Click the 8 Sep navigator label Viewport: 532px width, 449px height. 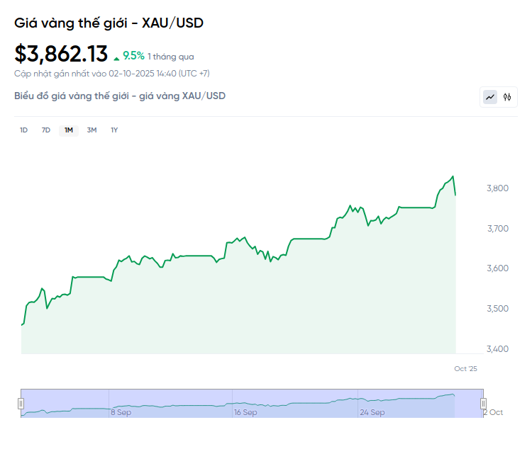pyautogui.click(x=121, y=412)
